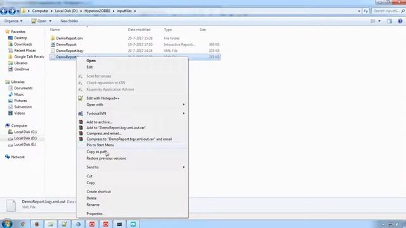Click the New folder button

point(69,21)
